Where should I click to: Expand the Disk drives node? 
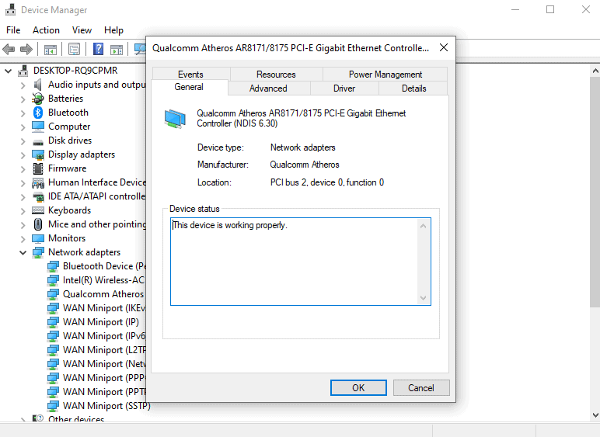coord(23,141)
